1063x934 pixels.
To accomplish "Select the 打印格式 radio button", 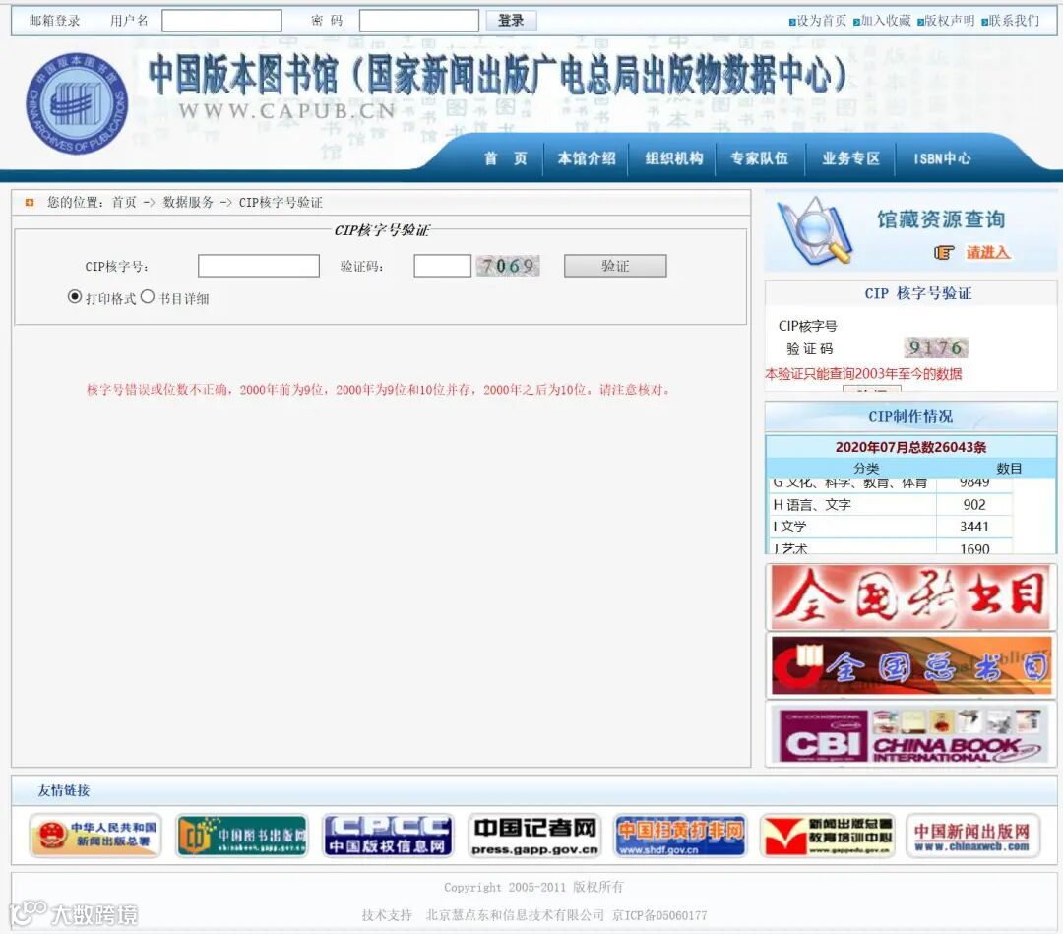I will pyautogui.click(x=75, y=297).
